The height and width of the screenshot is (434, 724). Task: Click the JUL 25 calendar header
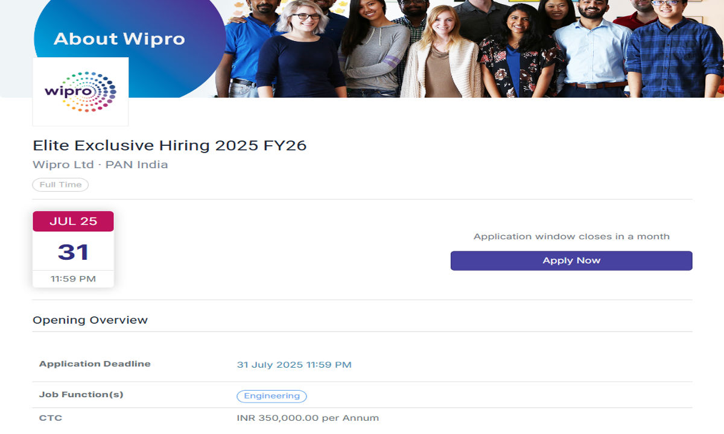point(73,221)
